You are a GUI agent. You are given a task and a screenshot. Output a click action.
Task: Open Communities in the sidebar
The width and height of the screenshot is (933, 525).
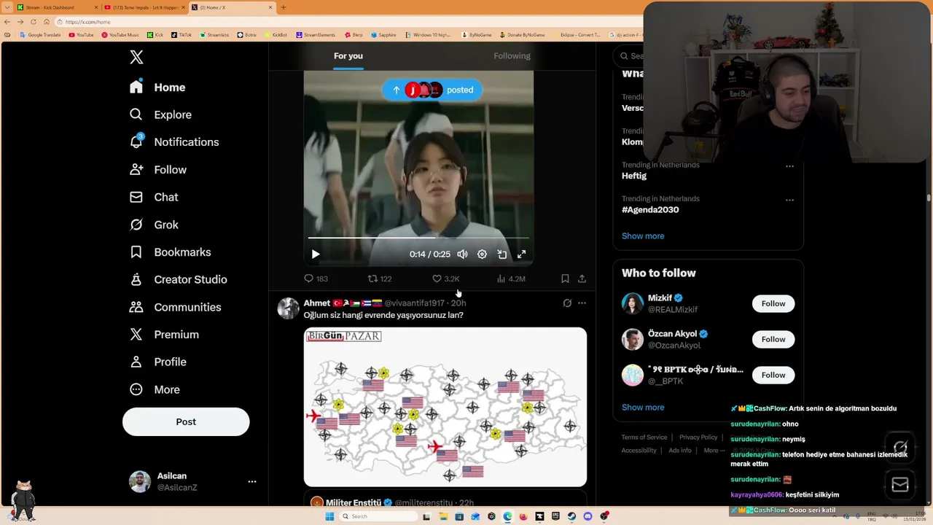click(x=176, y=307)
